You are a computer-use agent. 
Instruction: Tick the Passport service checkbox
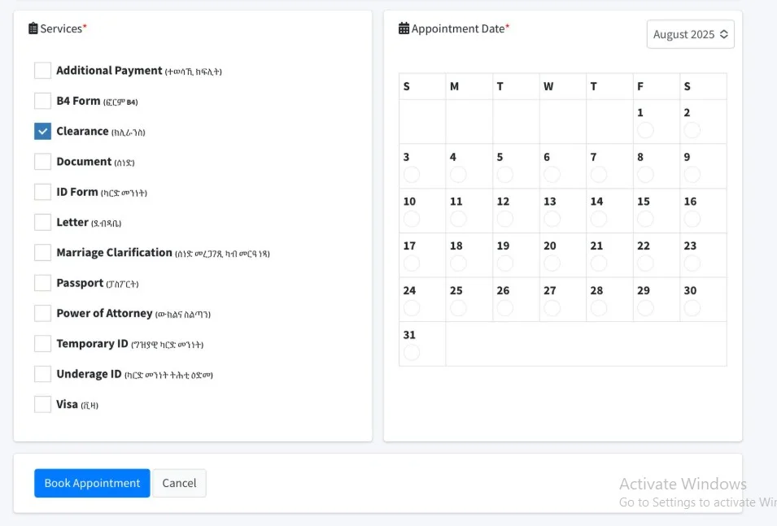pos(42,283)
